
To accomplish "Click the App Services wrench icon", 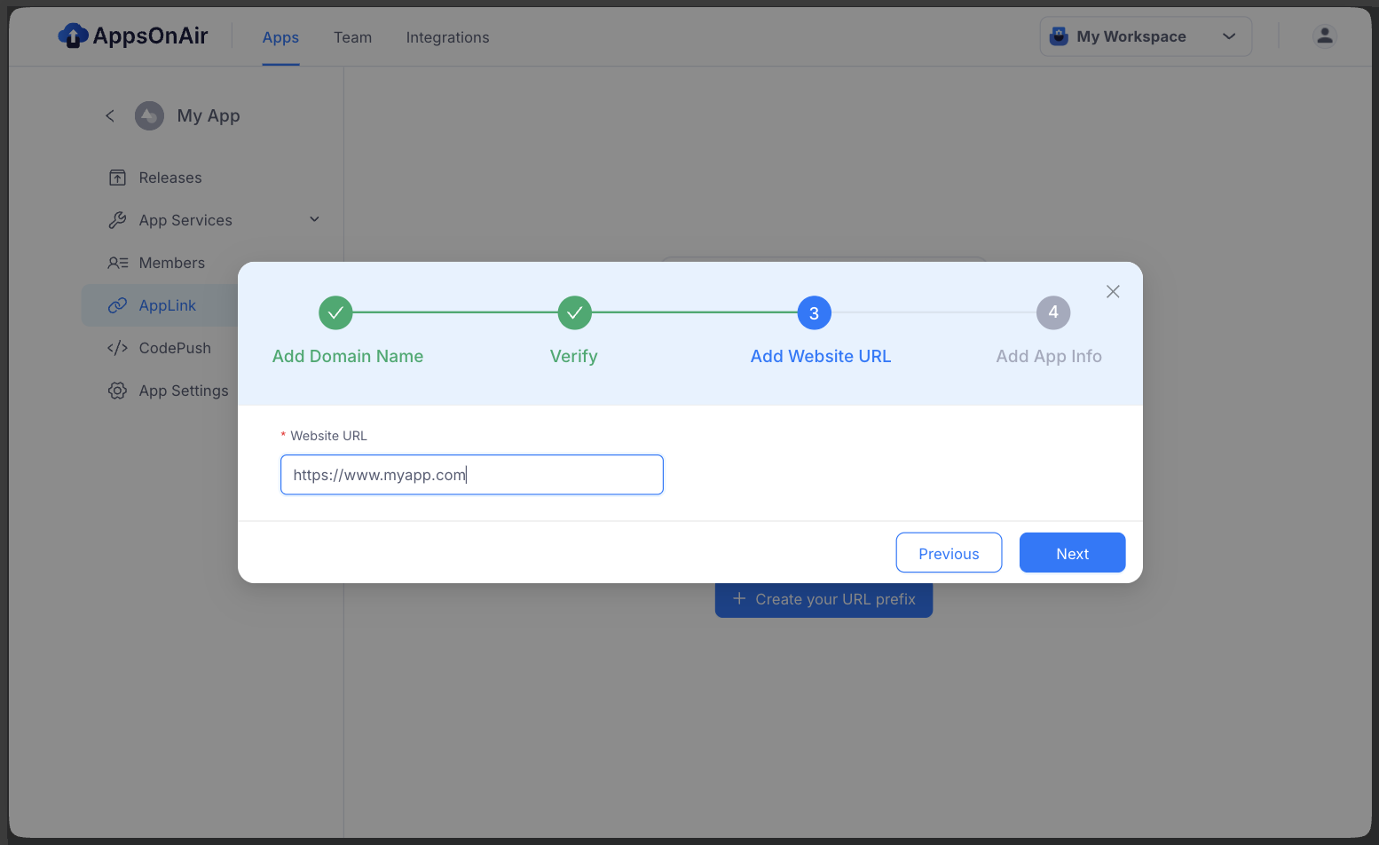I will pyautogui.click(x=117, y=220).
